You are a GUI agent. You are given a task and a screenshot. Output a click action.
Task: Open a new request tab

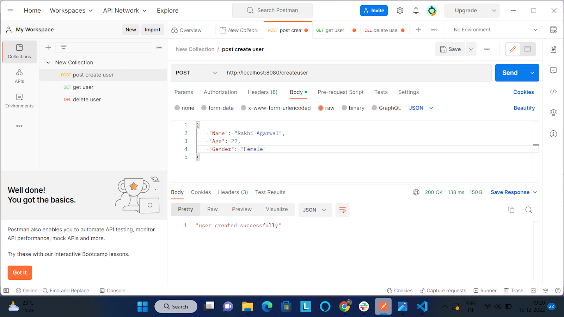point(418,30)
